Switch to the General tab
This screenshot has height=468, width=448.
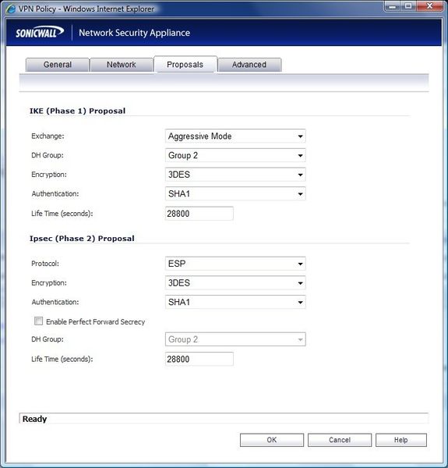click(57, 65)
